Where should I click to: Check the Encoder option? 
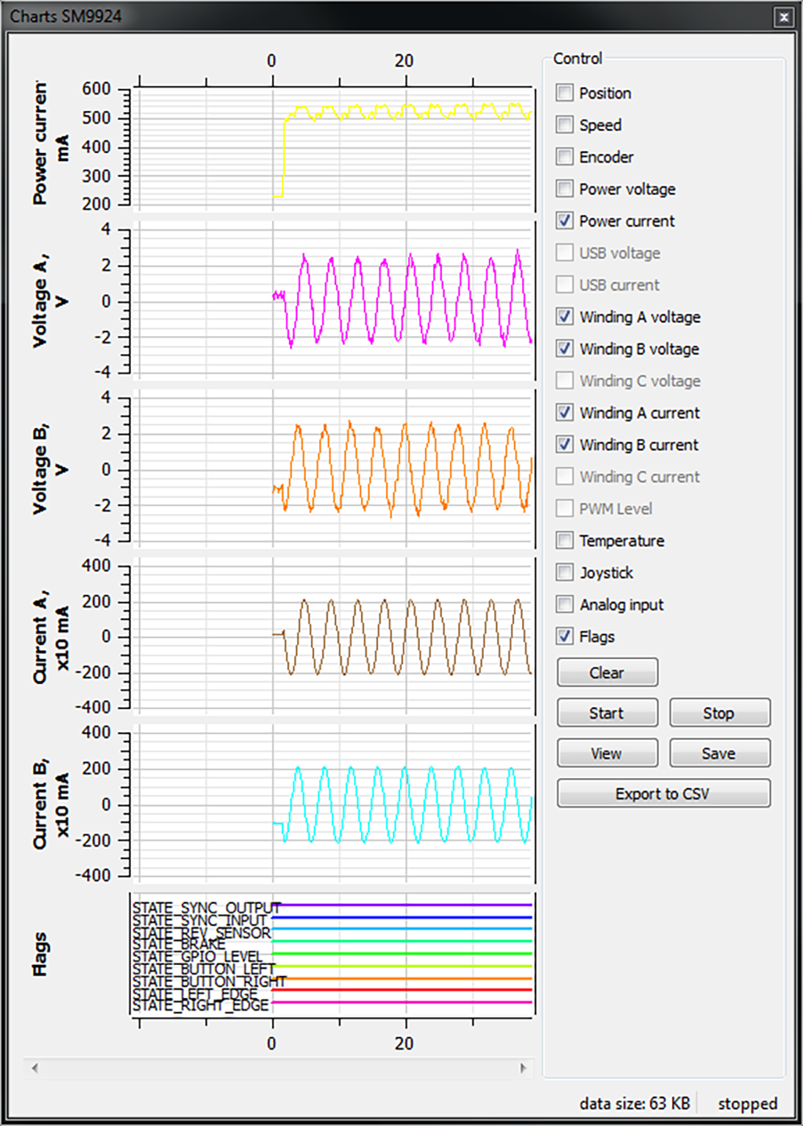564,157
